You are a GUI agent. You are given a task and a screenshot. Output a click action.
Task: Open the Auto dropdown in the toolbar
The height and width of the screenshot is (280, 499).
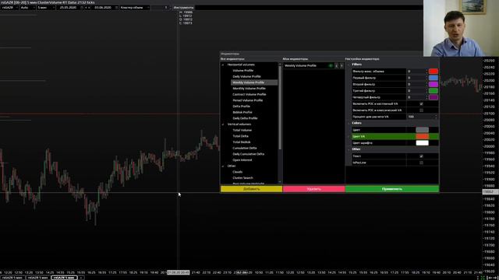[28, 7]
